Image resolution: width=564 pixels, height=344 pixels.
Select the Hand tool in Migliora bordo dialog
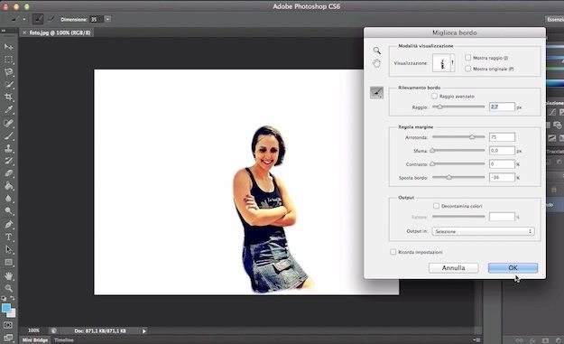coord(376,64)
